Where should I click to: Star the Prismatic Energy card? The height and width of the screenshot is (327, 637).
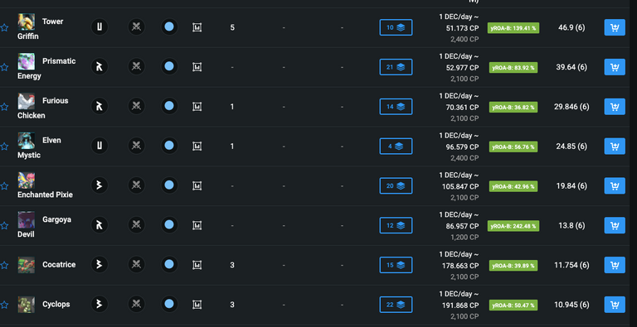tap(4, 67)
